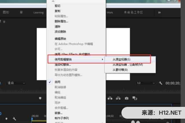
Task: Select 编辑原始 menu entry
Action: (60, 39)
